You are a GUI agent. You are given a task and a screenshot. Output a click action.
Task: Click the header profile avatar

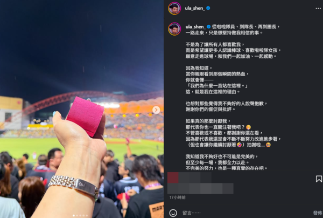pos(174,8)
